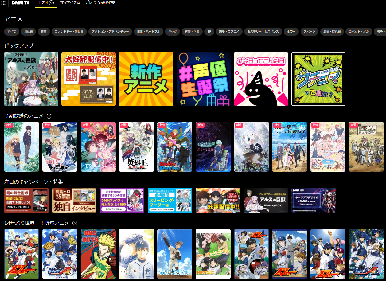Viewport: 386px width, 281px height.
Task: Open the トモちゃんは女の子! poster
Action: pyautogui.click(x=98, y=147)
